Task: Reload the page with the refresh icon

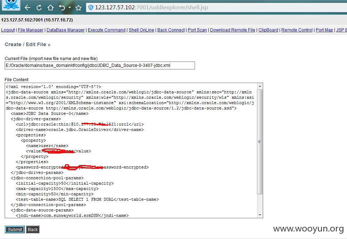Action: [39, 8]
